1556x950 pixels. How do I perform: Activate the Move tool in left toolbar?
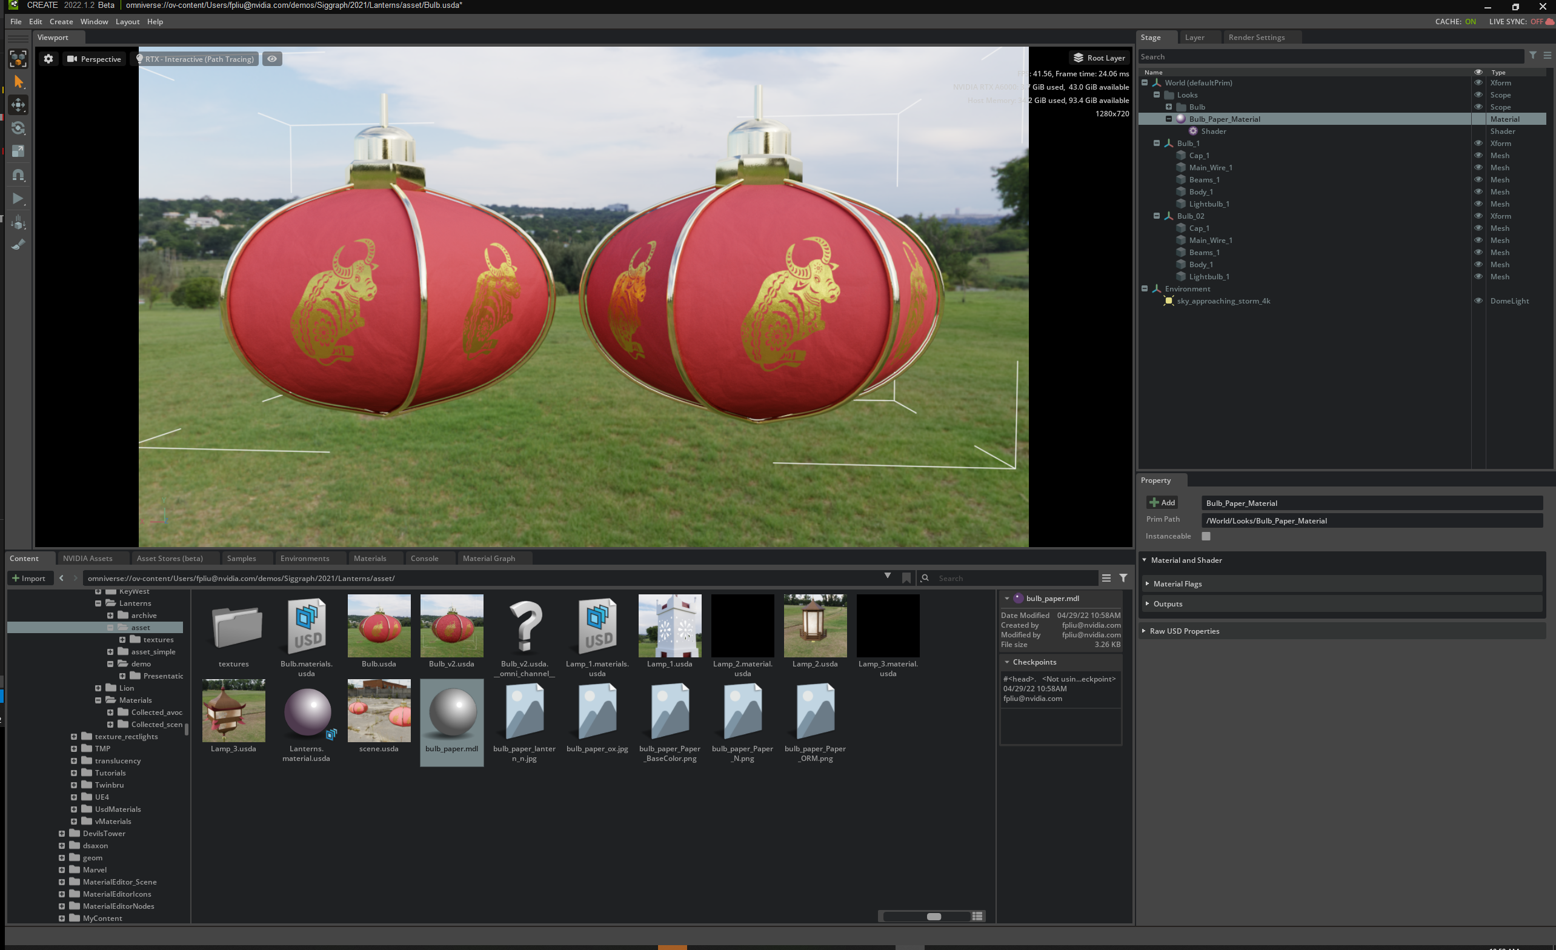pos(18,105)
